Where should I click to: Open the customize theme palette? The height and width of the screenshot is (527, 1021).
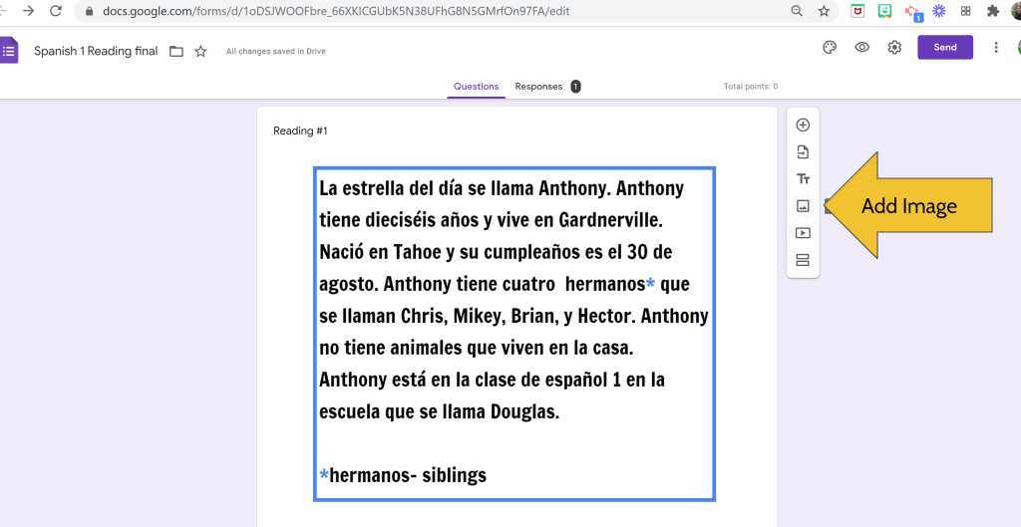point(830,48)
